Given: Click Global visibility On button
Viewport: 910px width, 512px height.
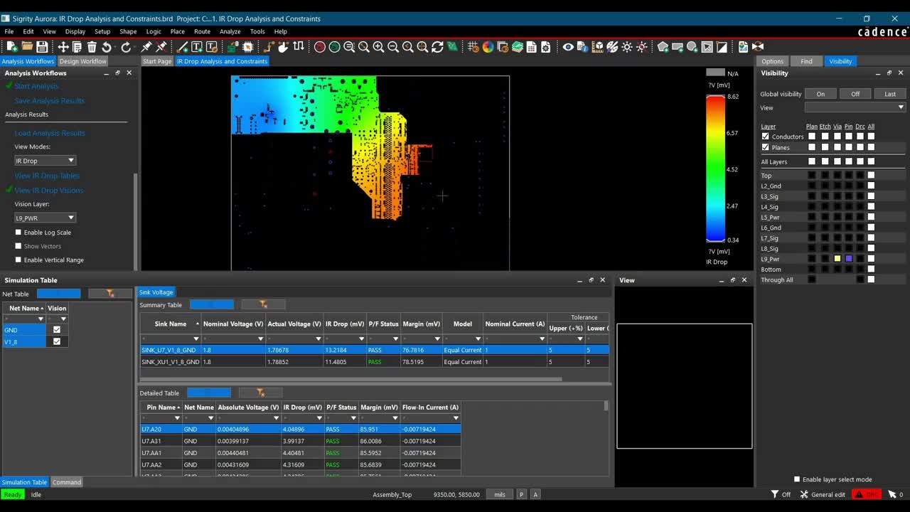Looking at the screenshot, I should [x=820, y=94].
